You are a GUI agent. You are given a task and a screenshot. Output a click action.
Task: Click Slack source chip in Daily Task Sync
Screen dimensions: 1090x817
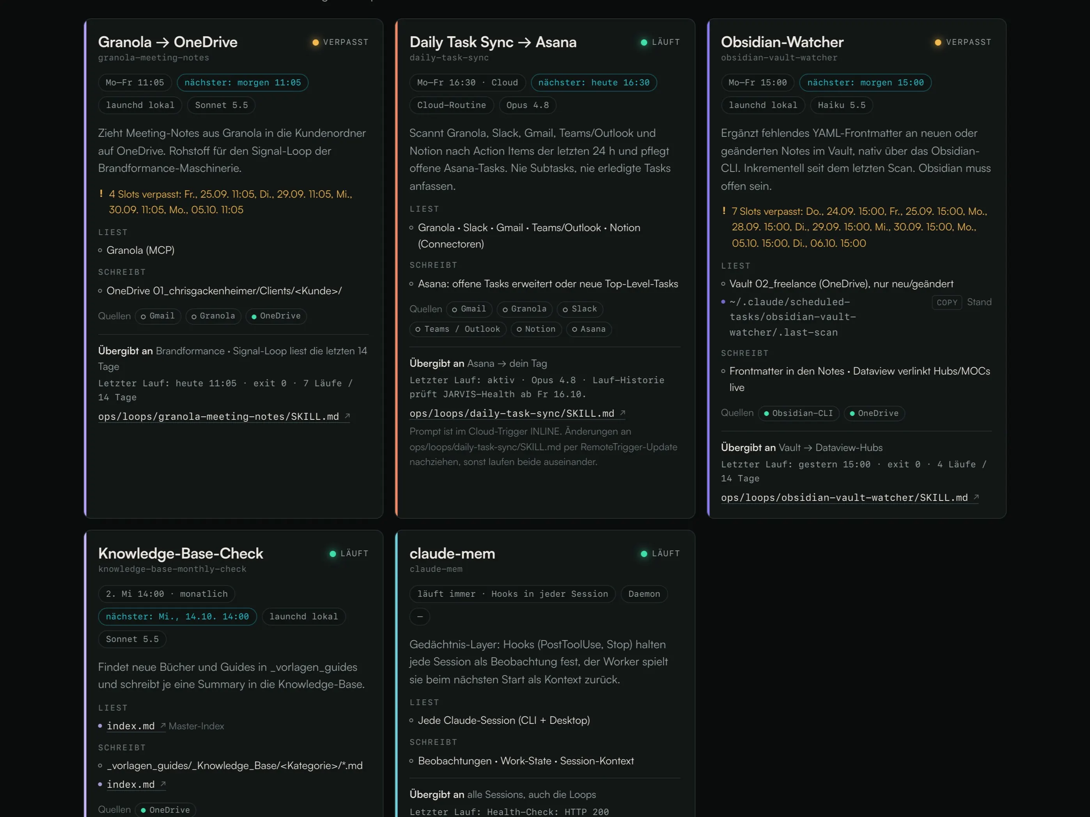(x=580, y=309)
